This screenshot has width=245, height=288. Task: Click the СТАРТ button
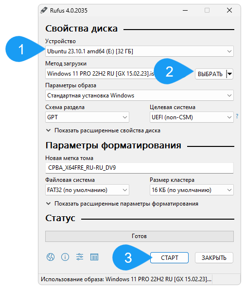point(169,257)
